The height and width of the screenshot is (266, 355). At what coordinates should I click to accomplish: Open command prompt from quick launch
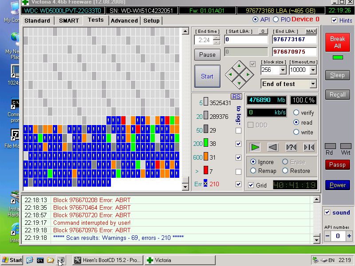point(40,260)
